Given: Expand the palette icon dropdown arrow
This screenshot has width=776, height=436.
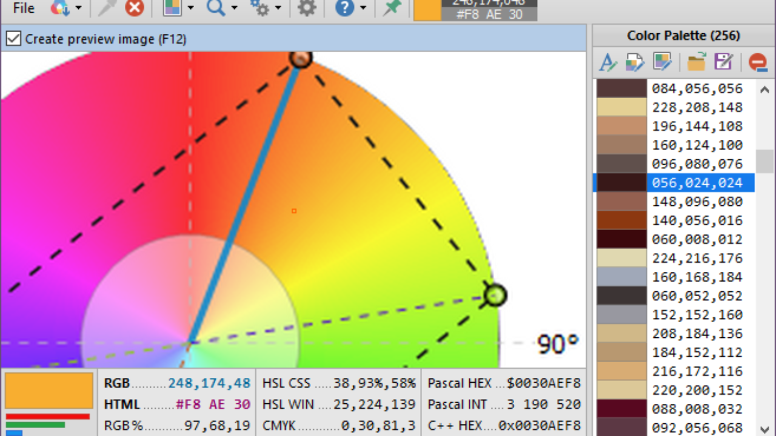Looking at the screenshot, I should (190, 8).
